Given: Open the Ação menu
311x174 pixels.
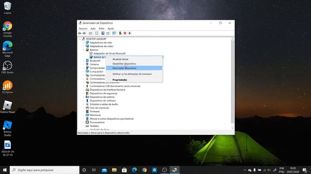Looking at the screenshot, I should [93, 29].
